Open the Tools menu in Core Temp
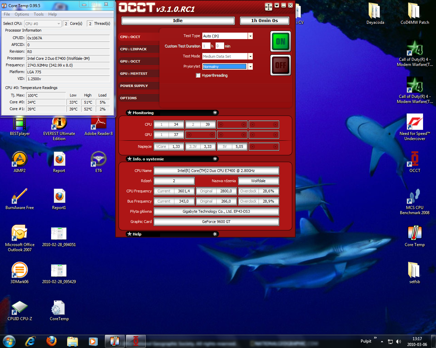The width and height of the screenshot is (436, 348). (x=38, y=14)
